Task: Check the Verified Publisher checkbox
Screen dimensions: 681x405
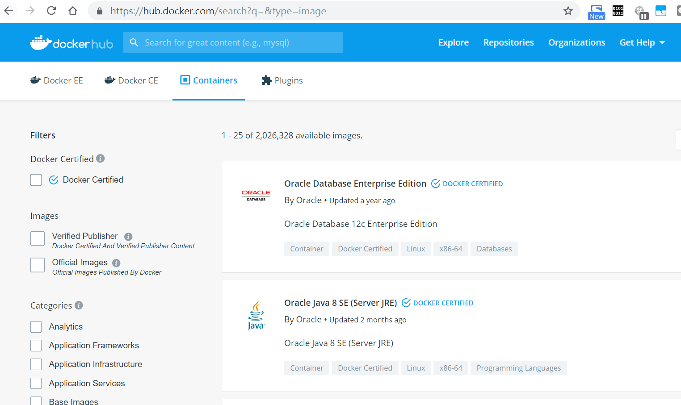Action: tap(38, 238)
